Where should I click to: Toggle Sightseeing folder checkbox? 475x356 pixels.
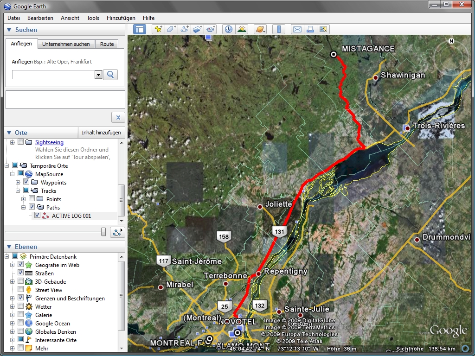coord(20,142)
